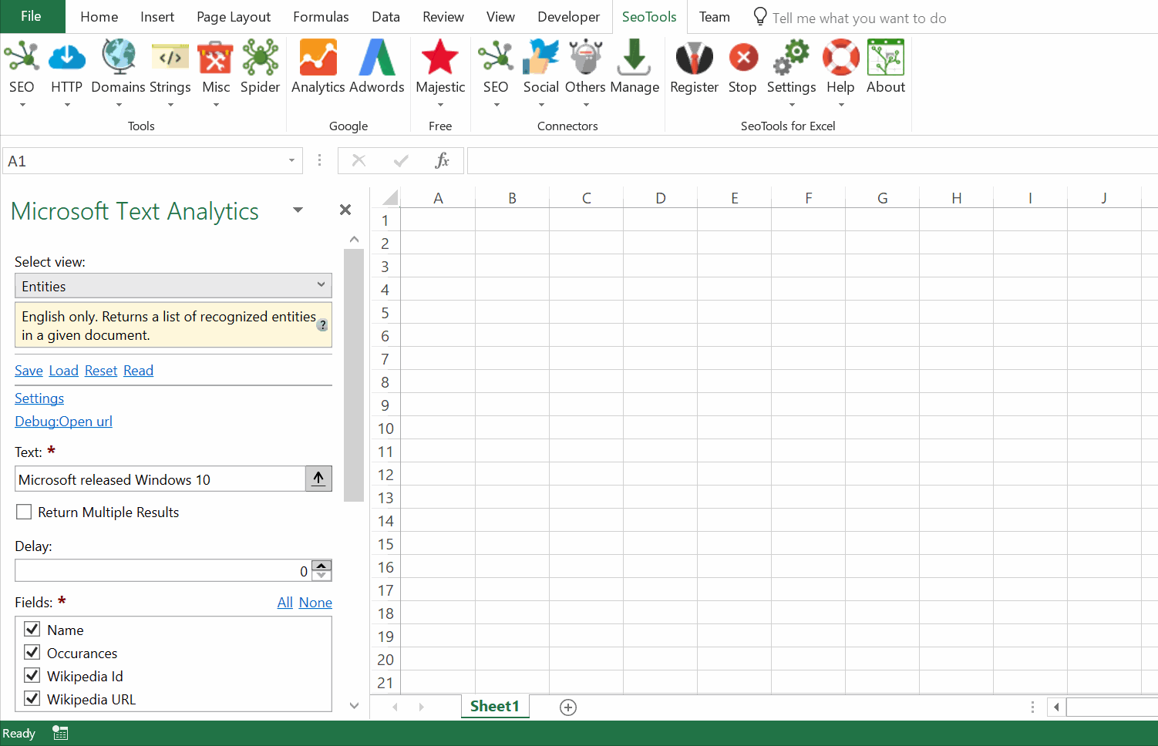The image size is (1158, 746).
Task: Open the task pane options arrow
Action: [x=298, y=210]
